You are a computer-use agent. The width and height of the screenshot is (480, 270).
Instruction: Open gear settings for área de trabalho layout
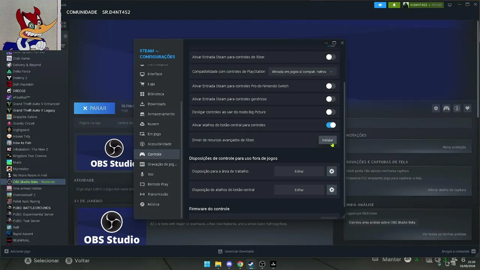tap(331, 171)
